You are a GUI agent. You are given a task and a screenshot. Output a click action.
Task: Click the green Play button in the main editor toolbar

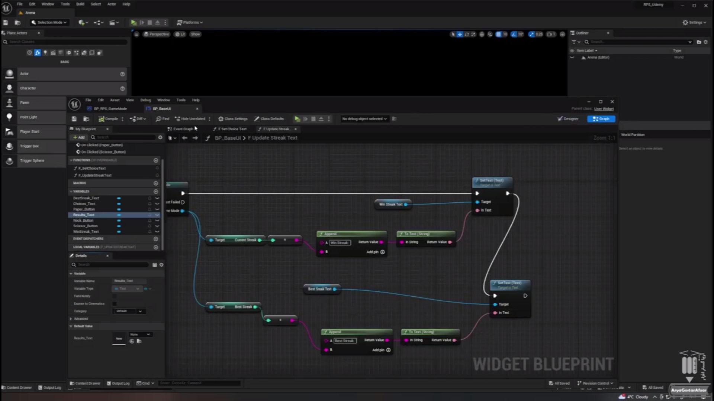[134, 23]
